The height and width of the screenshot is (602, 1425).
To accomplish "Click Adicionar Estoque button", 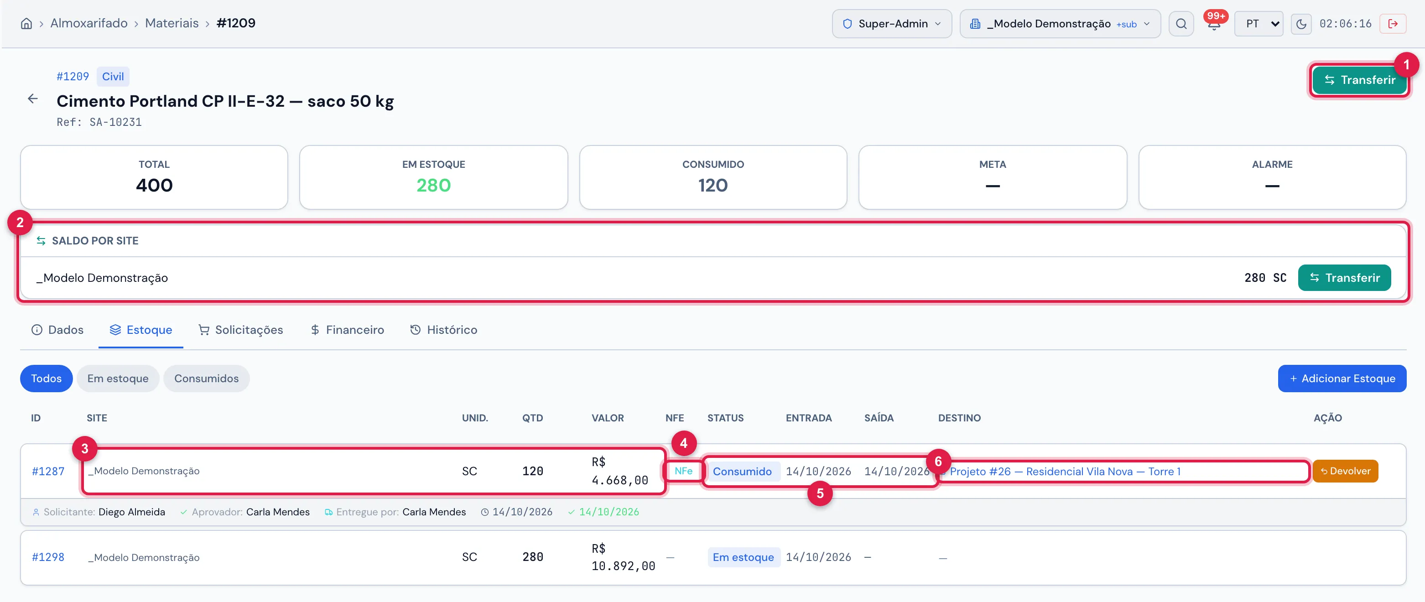I will click(x=1342, y=379).
